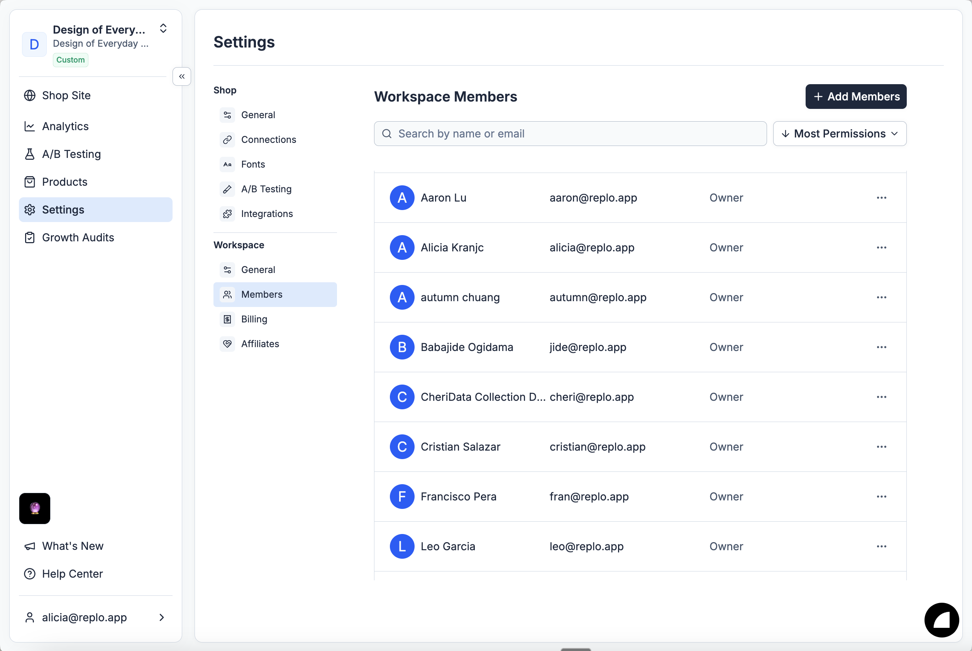Viewport: 972px width, 651px height.
Task: Go to Analytics in the sidebar
Action: [65, 126]
